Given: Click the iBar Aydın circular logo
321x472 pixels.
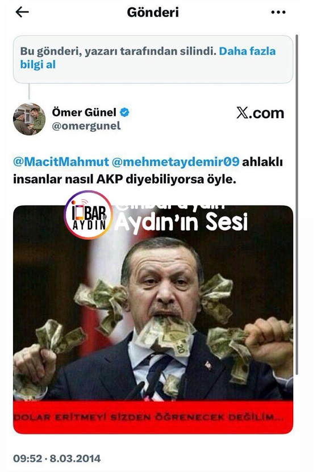Looking at the screenshot, I should click(x=88, y=215).
